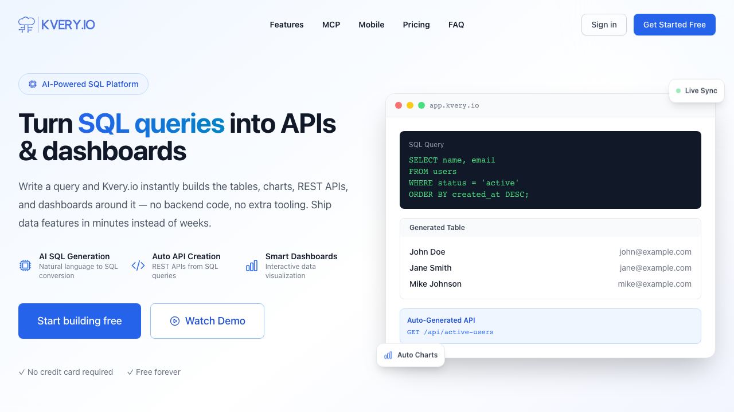This screenshot has width=734, height=412.
Task: Select the Jane Smith table row name
Action: 431,268
